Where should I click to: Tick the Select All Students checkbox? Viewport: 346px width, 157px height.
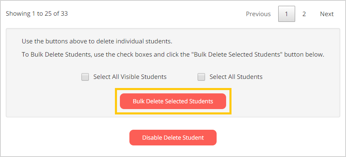pos(201,77)
